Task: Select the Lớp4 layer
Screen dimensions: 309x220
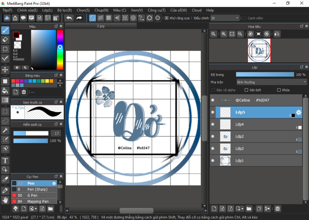Action: click(x=256, y=124)
